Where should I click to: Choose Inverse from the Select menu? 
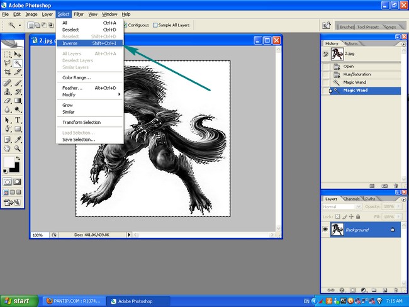tap(90, 43)
